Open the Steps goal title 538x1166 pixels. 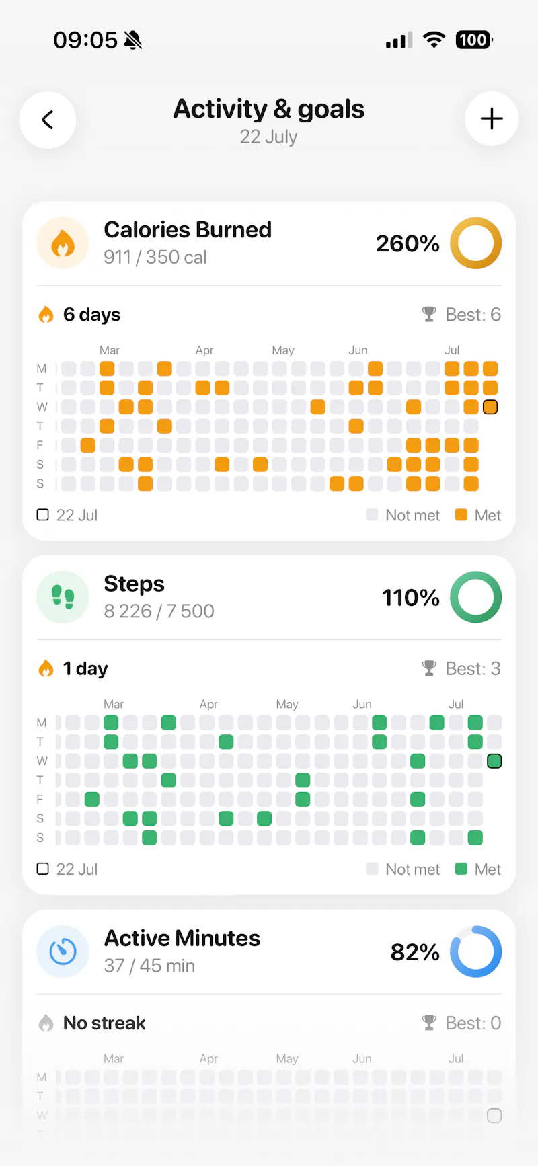(134, 584)
